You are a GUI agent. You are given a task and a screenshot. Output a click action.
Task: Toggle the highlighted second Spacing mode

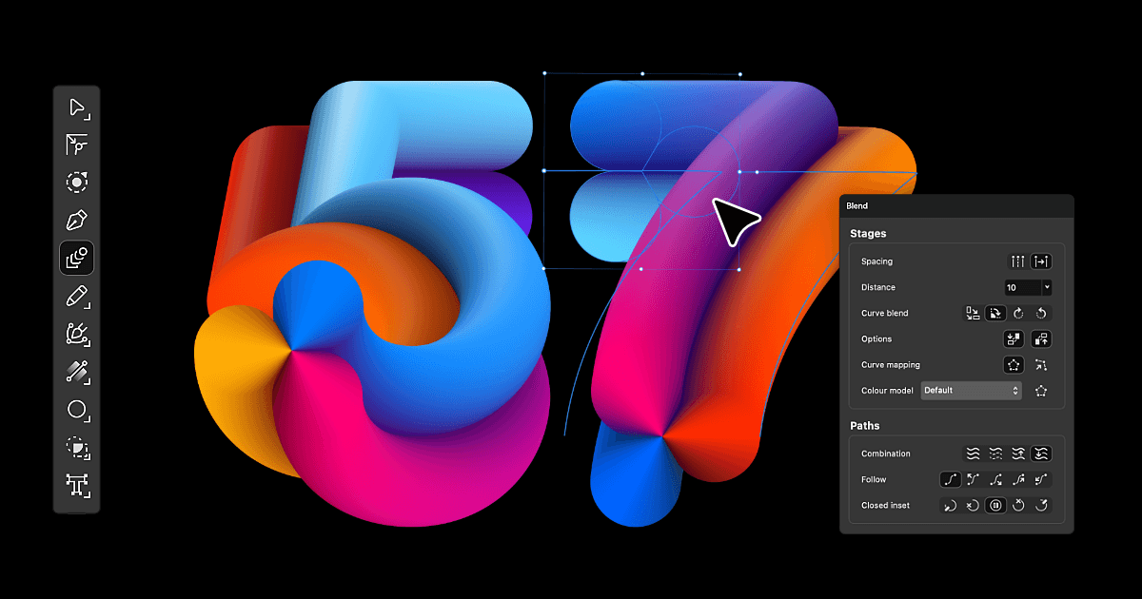[1041, 261]
